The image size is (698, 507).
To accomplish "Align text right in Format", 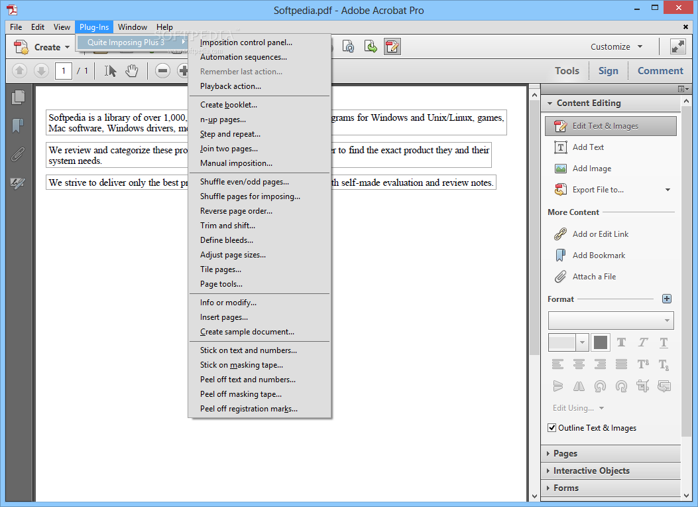I will coord(600,364).
